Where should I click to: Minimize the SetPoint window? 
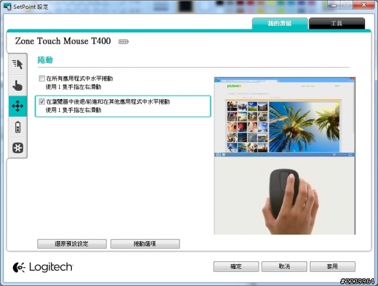tap(334, 5)
